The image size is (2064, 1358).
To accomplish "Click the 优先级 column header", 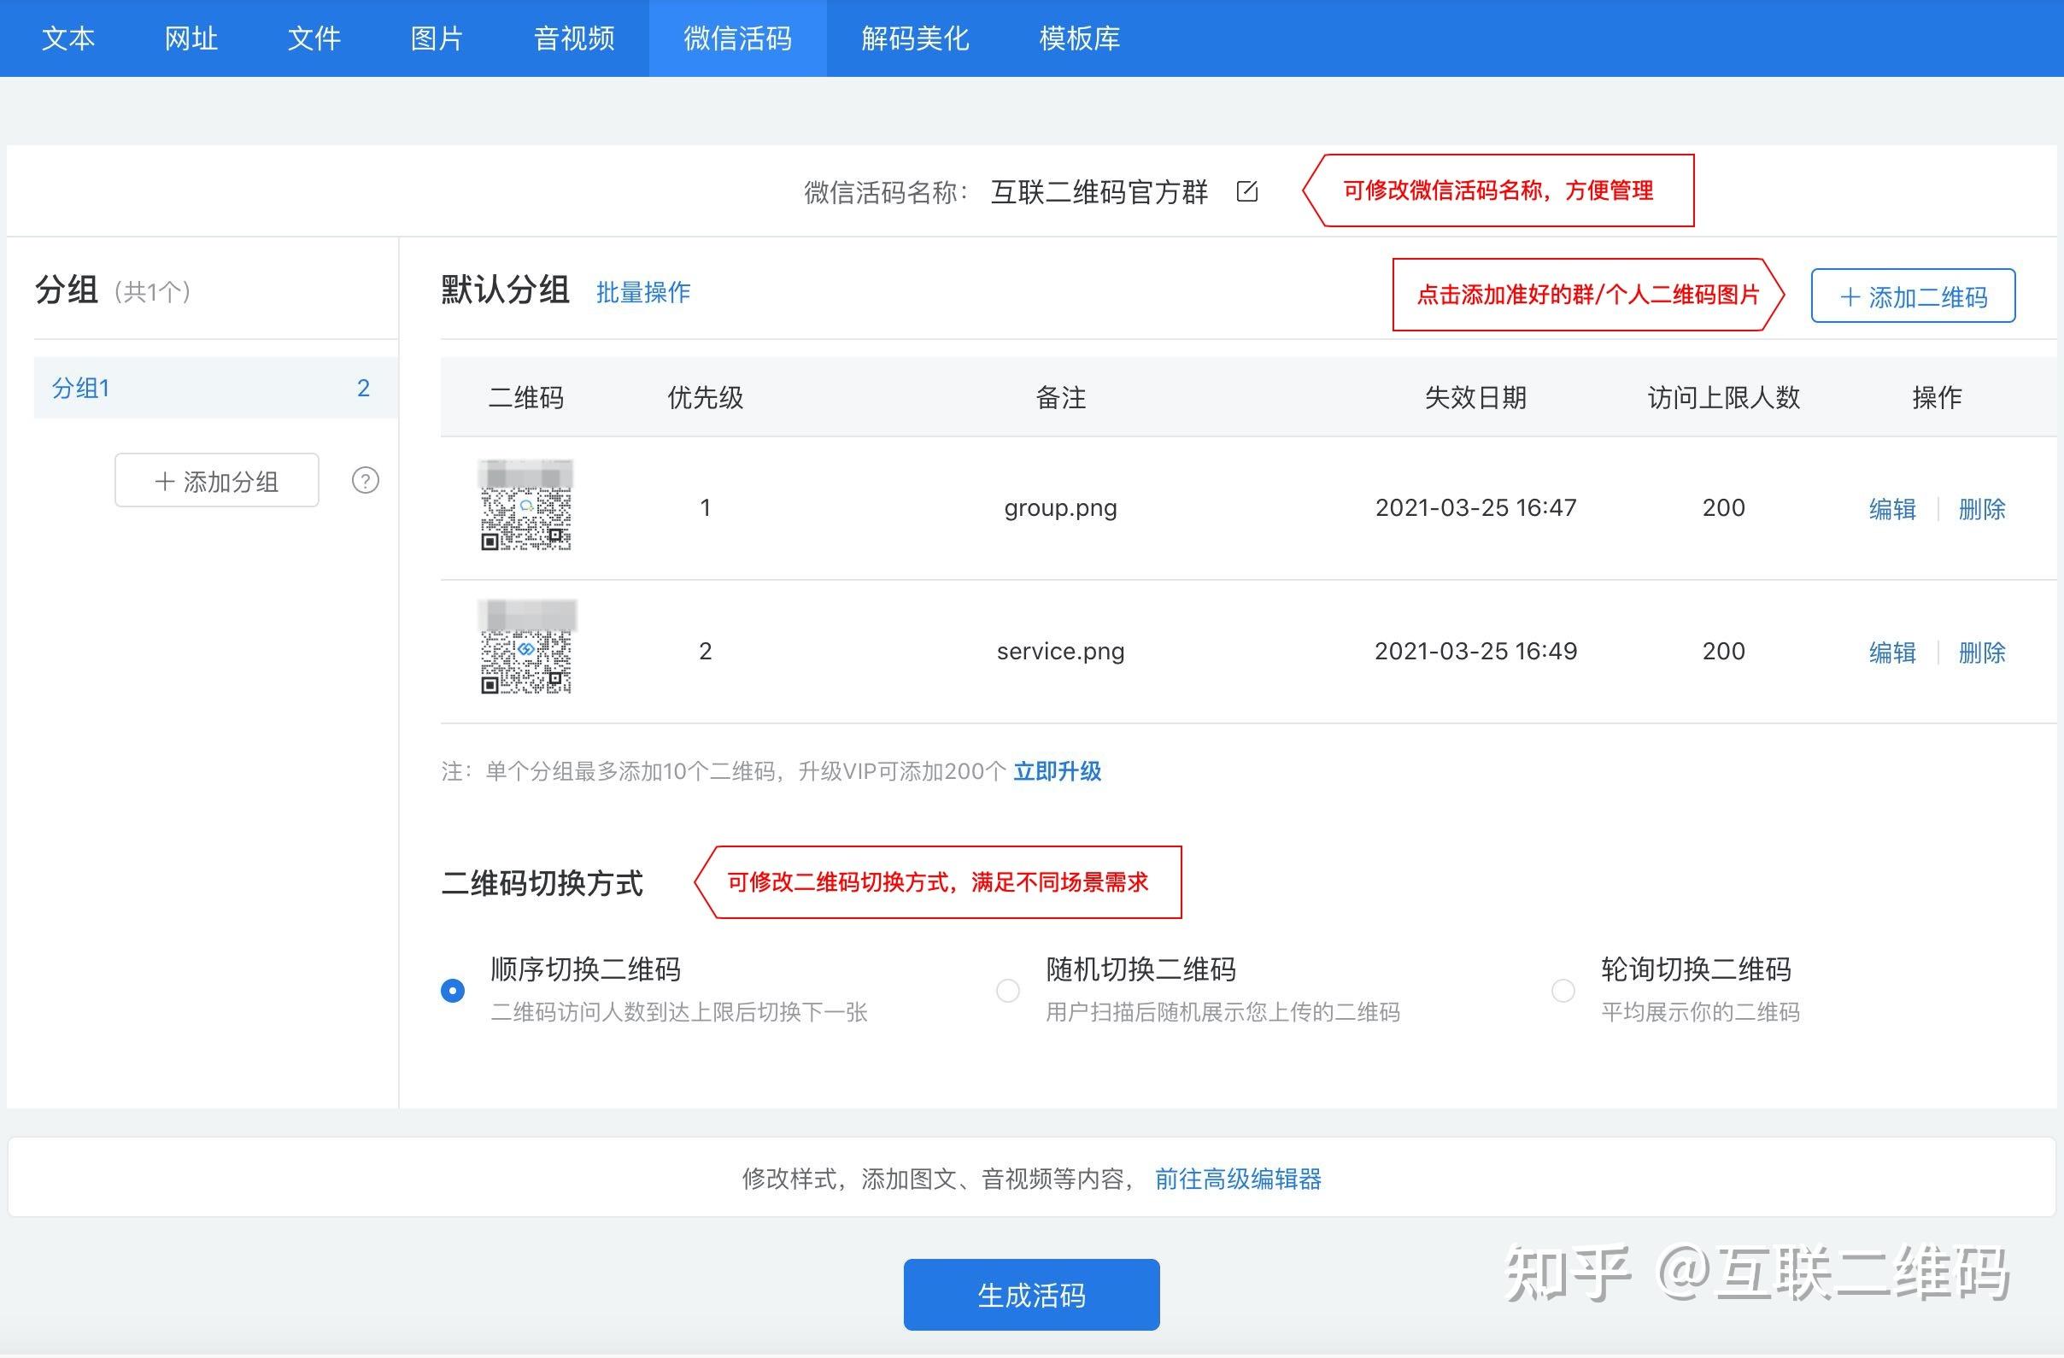I will 705,397.
